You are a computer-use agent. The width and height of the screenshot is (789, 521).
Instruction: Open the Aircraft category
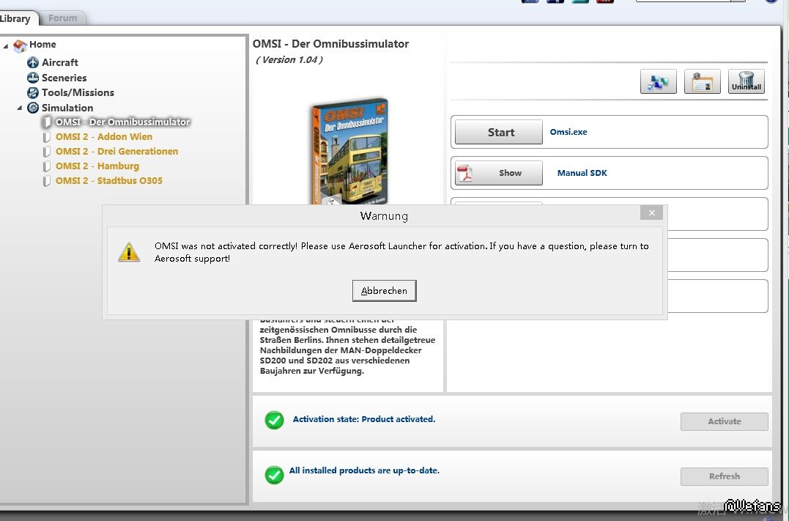60,62
